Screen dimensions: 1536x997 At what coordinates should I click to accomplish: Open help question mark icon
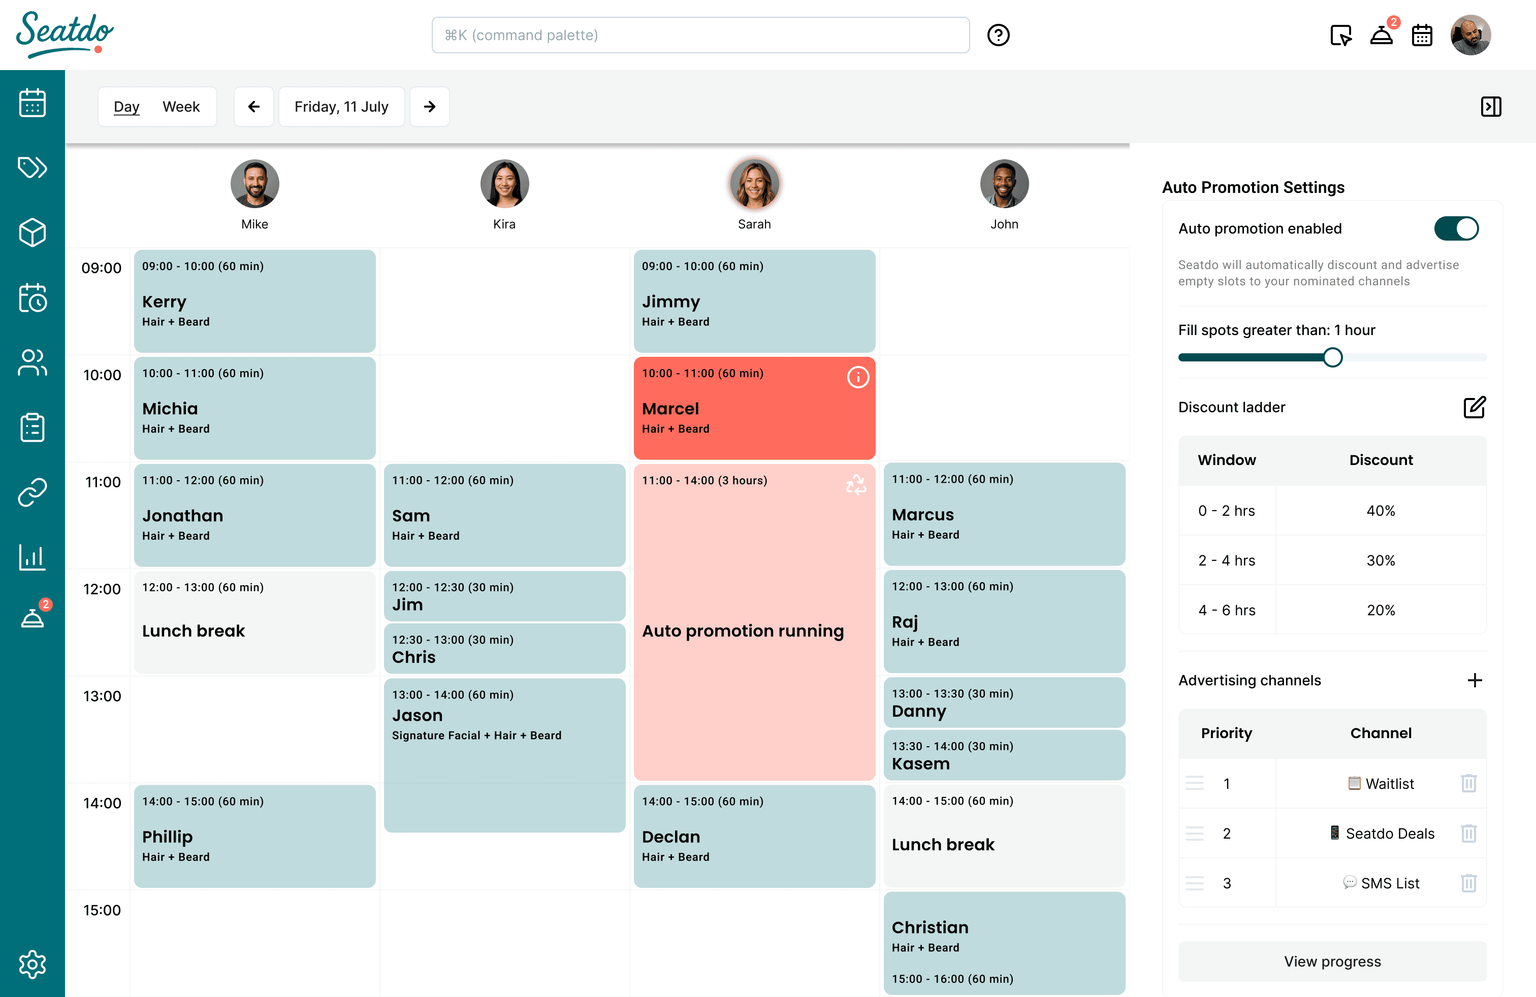pos(998,35)
